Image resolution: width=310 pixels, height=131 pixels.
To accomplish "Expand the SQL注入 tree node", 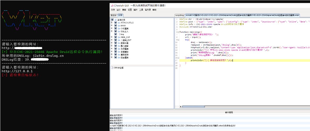I will [112, 31].
